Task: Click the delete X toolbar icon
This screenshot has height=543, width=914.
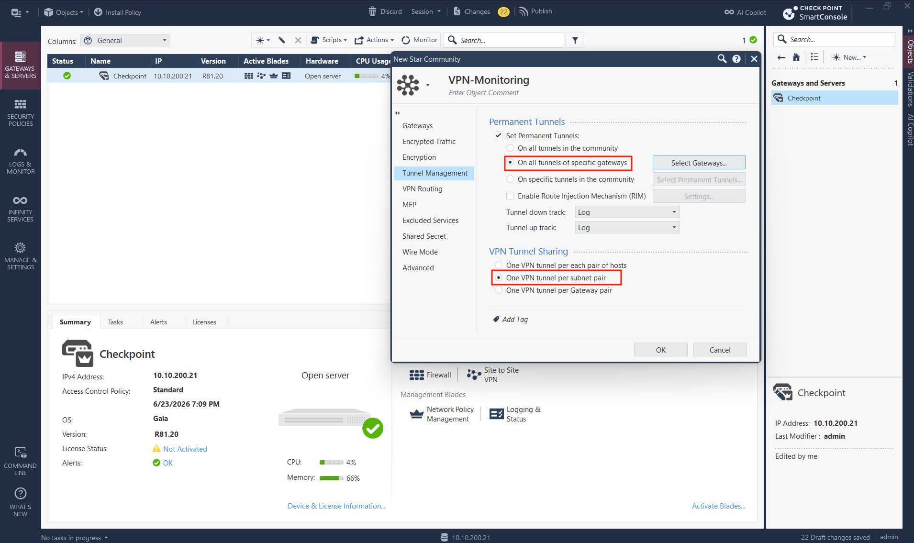Action: 298,40
